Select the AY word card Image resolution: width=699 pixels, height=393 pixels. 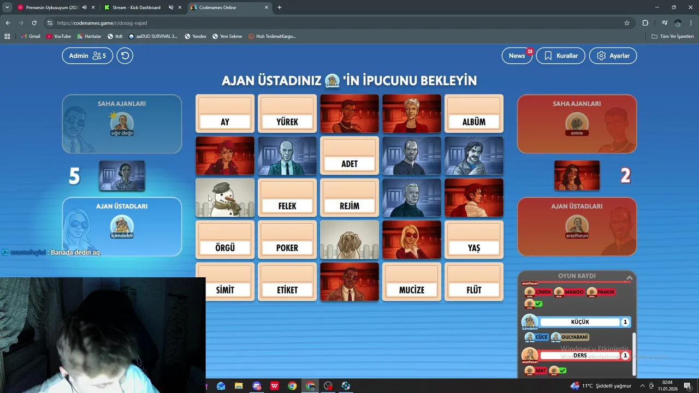coord(225,114)
